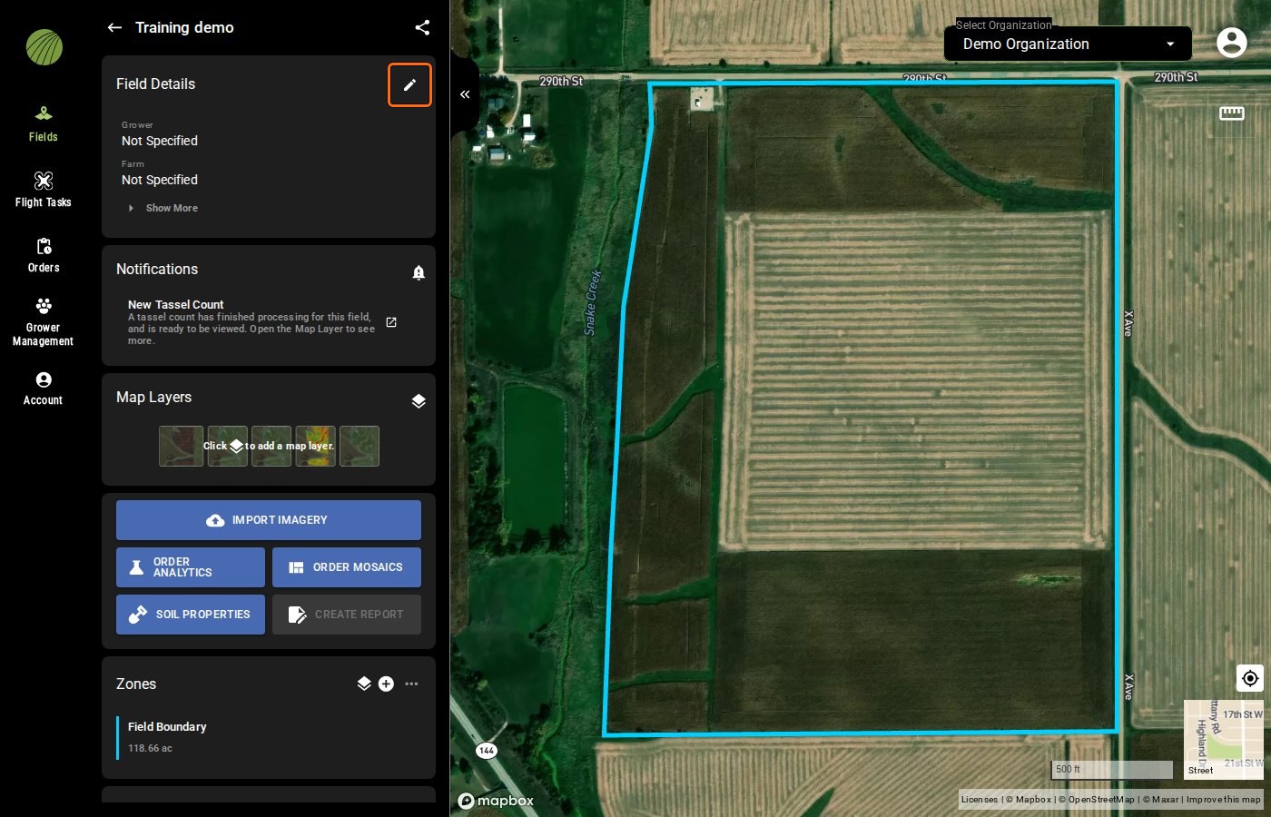Open the Licenses link
Screen dimensions: 1271x817
979,800
